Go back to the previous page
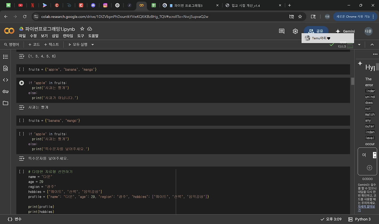The image size is (379, 224). [x=6, y=17]
